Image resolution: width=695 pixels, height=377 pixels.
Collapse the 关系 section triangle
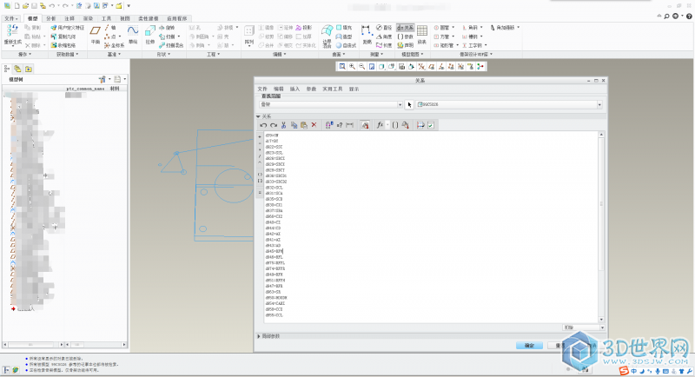point(258,116)
